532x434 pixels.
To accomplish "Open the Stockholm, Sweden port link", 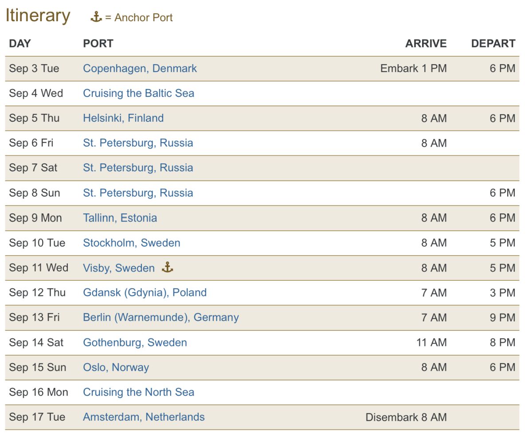I will (131, 243).
